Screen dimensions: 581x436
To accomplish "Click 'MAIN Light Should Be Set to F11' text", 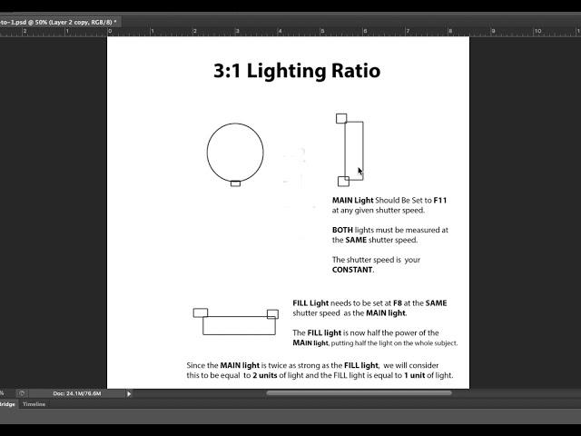I will (389, 200).
